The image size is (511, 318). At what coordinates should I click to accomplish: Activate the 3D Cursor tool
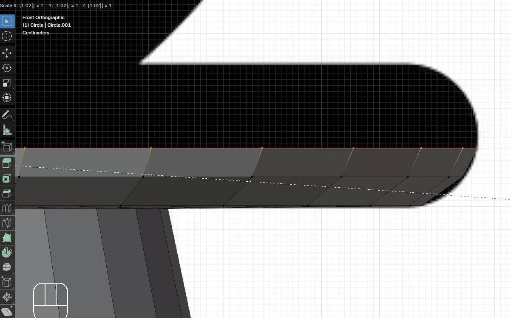[7, 37]
